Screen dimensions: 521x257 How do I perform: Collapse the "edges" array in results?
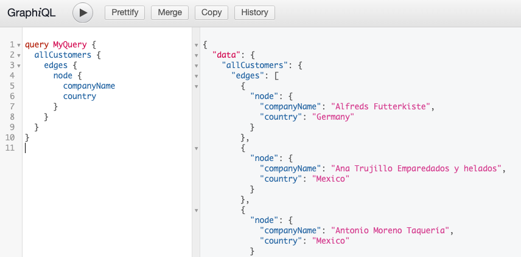[197, 76]
